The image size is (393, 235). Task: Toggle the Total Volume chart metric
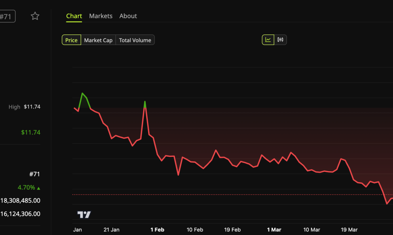pyautogui.click(x=135, y=40)
